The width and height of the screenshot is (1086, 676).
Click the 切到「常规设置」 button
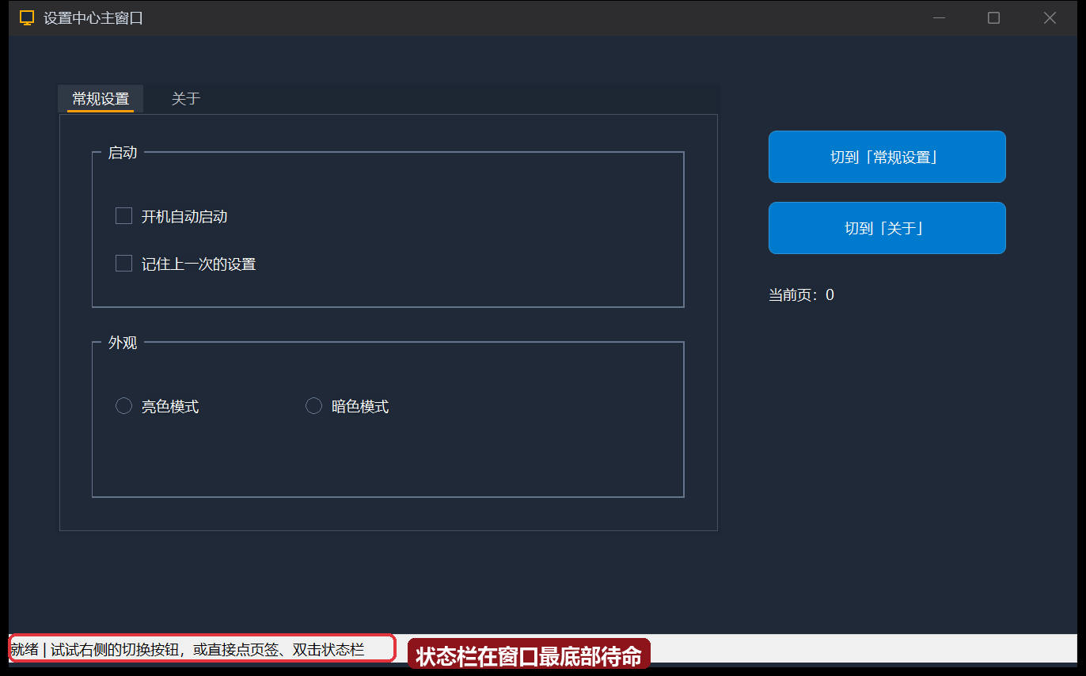(887, 157)
